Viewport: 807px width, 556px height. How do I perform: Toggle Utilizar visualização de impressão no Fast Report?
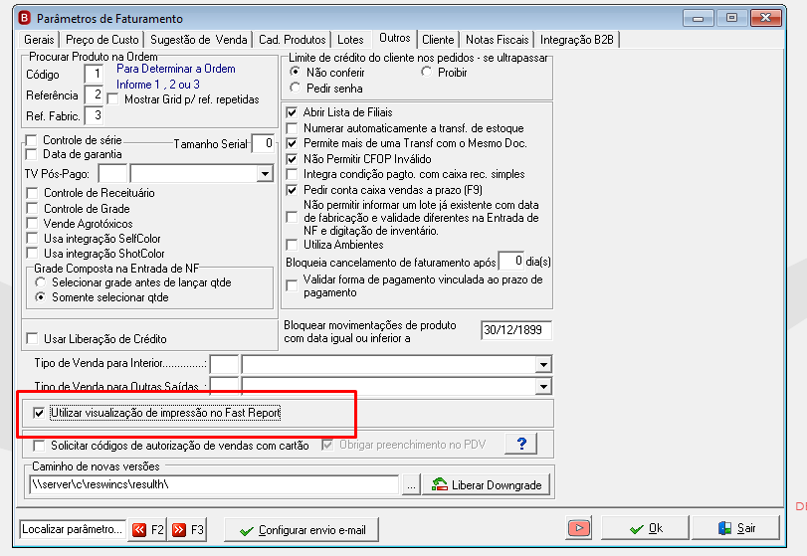pyautogui.click(x=39, y=413)
